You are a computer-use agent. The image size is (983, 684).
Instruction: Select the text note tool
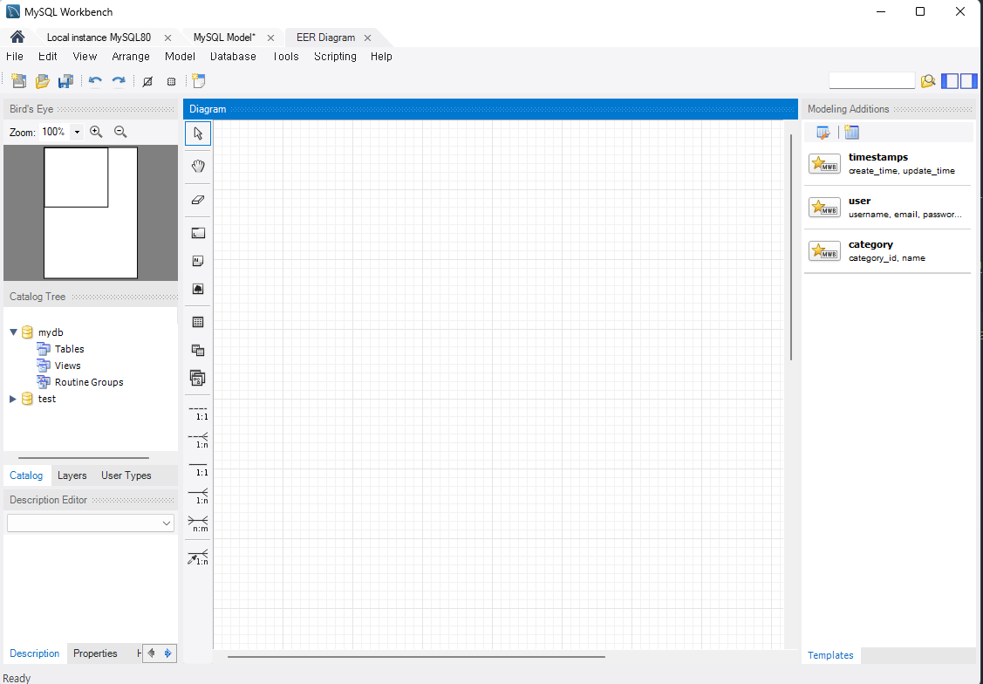click(x=198, y=261)
